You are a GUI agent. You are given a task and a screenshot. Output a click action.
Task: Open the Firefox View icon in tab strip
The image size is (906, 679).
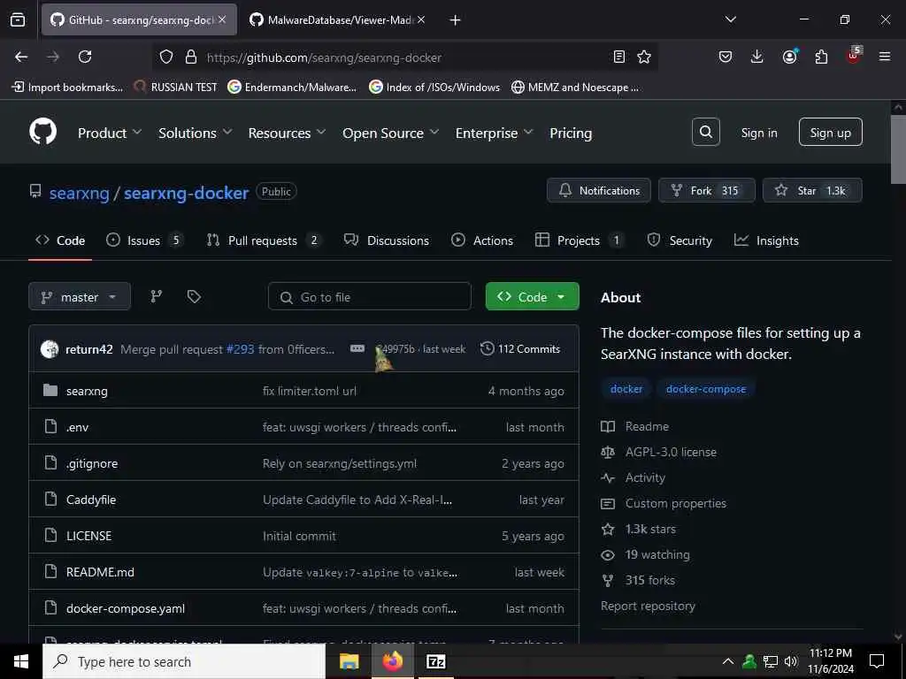(x=18, y=19)
